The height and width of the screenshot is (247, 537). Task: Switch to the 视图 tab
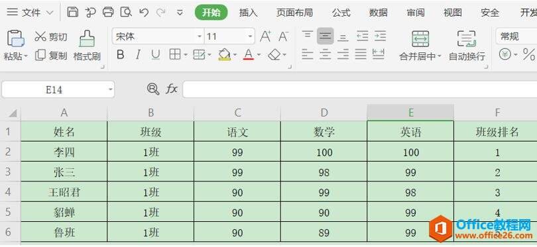[453, 13]
